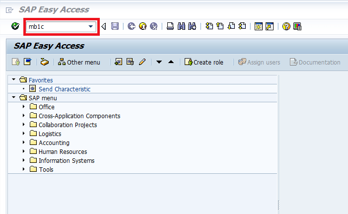Click the green Back arrow icon
Image resolution: width=348 pixels, height=214 pixels.
coord(131,26)
